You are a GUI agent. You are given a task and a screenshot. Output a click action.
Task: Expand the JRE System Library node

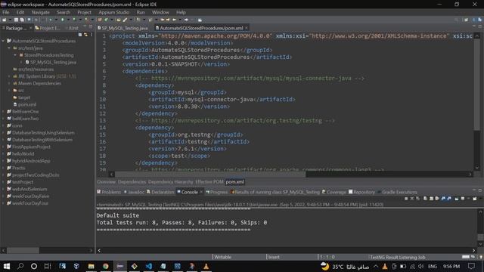(x=9, y=76)
